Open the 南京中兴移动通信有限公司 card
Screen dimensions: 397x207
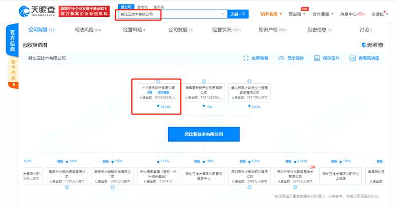pyautogui.click(x=67, y=176)
